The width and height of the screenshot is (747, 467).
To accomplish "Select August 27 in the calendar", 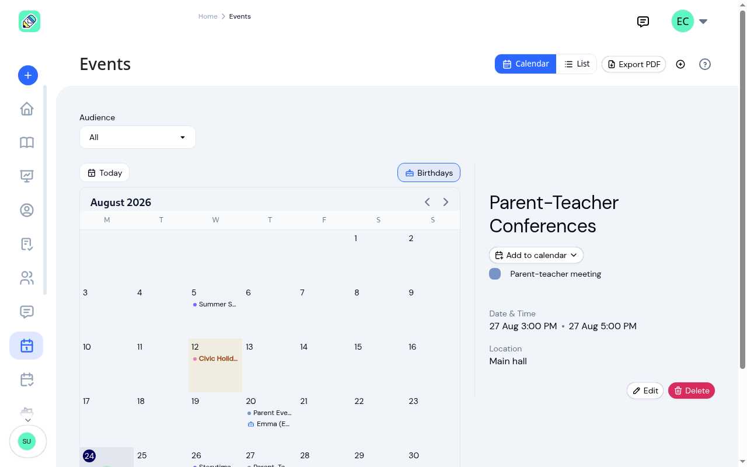I will pyautogui.click(x=250, y=455).
